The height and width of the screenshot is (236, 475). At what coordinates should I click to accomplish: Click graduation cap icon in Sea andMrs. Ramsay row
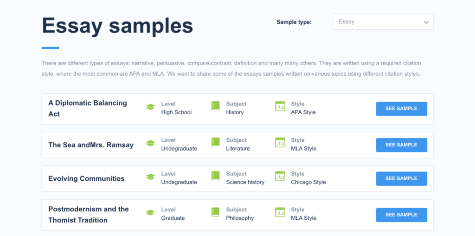pyautogui.click(x=150, y=143)
